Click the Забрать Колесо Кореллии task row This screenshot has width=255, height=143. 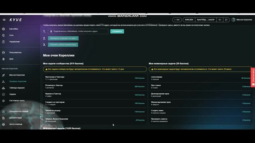coord(95,120)
